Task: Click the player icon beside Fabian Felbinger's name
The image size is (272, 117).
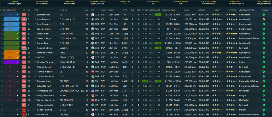Action: 35,48
